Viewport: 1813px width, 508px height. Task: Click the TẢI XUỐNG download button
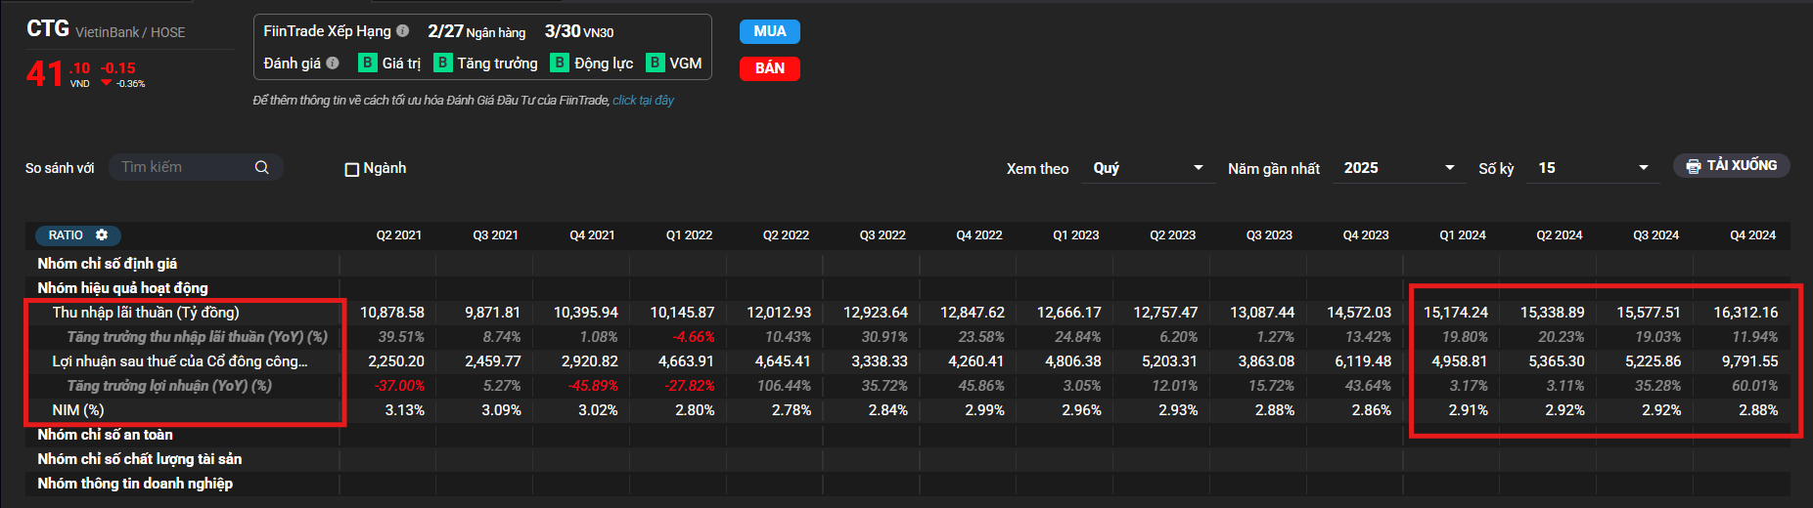click(1732, 166)
